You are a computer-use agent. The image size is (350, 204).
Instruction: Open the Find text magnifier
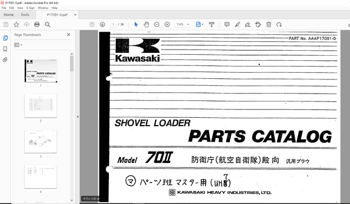point(47,24)
